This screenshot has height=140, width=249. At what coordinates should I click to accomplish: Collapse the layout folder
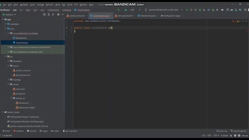[x=8, y=66]
